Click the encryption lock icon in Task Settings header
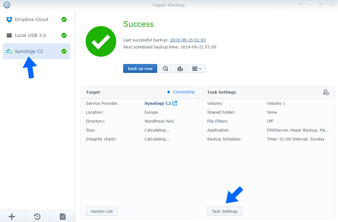 tap(326, 92)
